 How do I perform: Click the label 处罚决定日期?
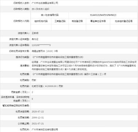pyautogui.click(x=23, y=112)
